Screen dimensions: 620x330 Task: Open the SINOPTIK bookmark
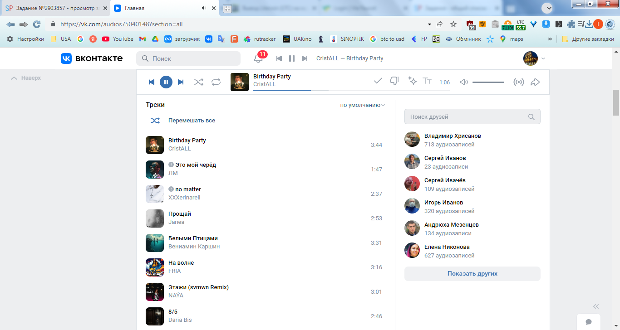348,39
